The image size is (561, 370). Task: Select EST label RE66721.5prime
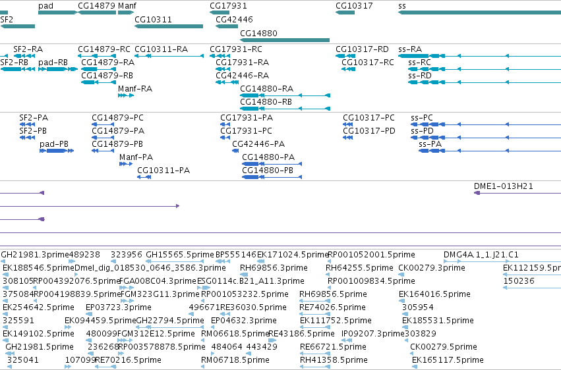point(333,347)
